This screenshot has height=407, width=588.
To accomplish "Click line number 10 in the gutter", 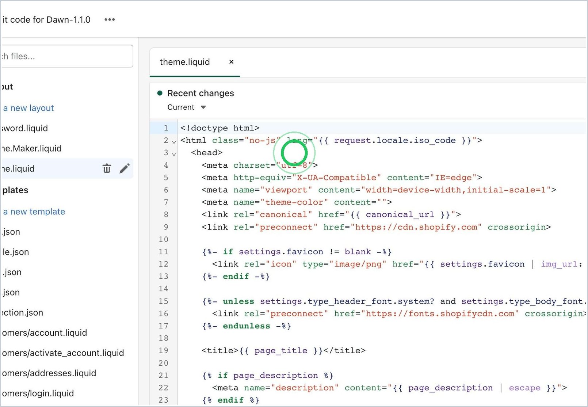I will (x=163, y=239).
